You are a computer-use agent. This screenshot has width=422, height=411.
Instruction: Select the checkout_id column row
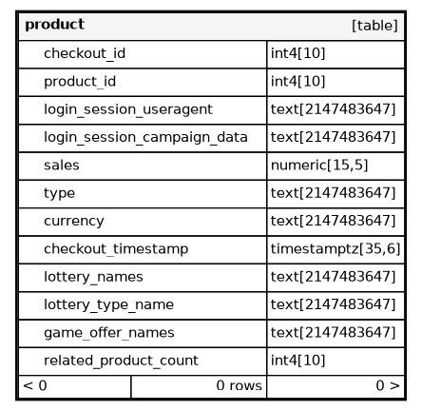pos(211,54)
